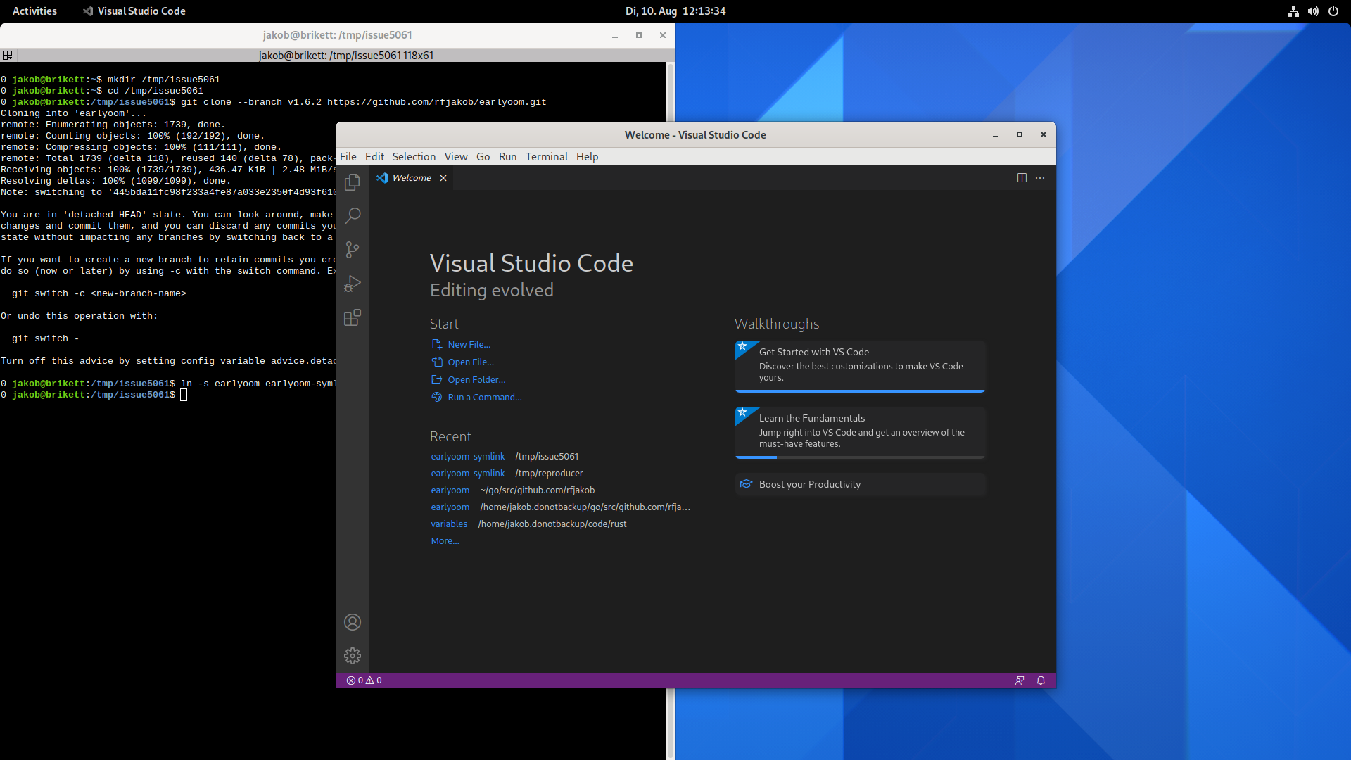1351x760 pixels.
Task: Open the Search view icon
Action: point(353,215)
